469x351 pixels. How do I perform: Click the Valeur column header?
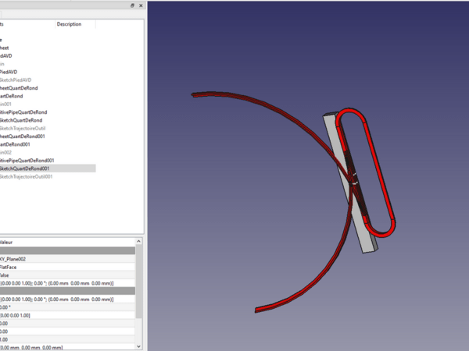(x=8, y=243)
